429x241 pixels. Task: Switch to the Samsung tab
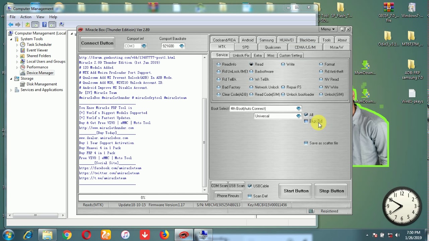click(x=266, y=40)
